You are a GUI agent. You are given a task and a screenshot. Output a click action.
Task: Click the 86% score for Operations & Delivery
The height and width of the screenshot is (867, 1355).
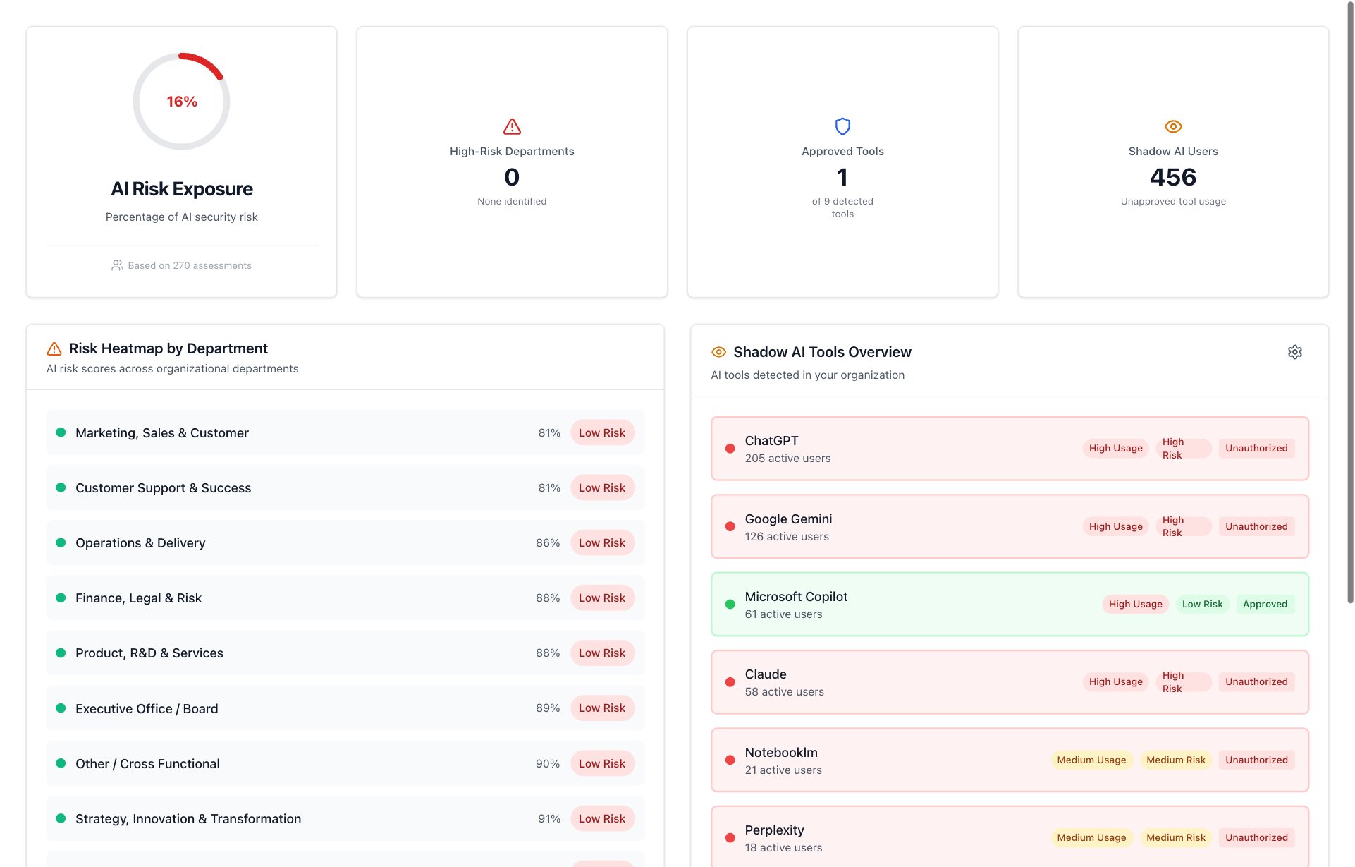(548, 542)
